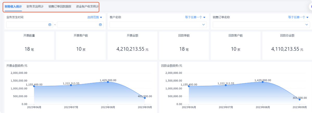Click 2023年06月 data point in 开票金额趋势 chart

point(34,86)
